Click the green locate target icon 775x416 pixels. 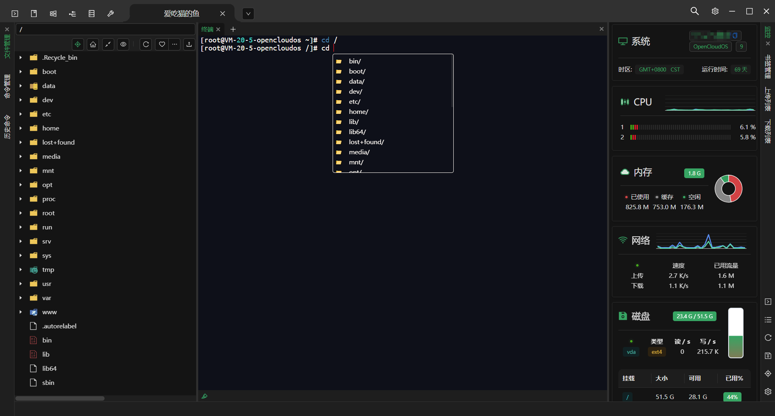click(78, 44)
